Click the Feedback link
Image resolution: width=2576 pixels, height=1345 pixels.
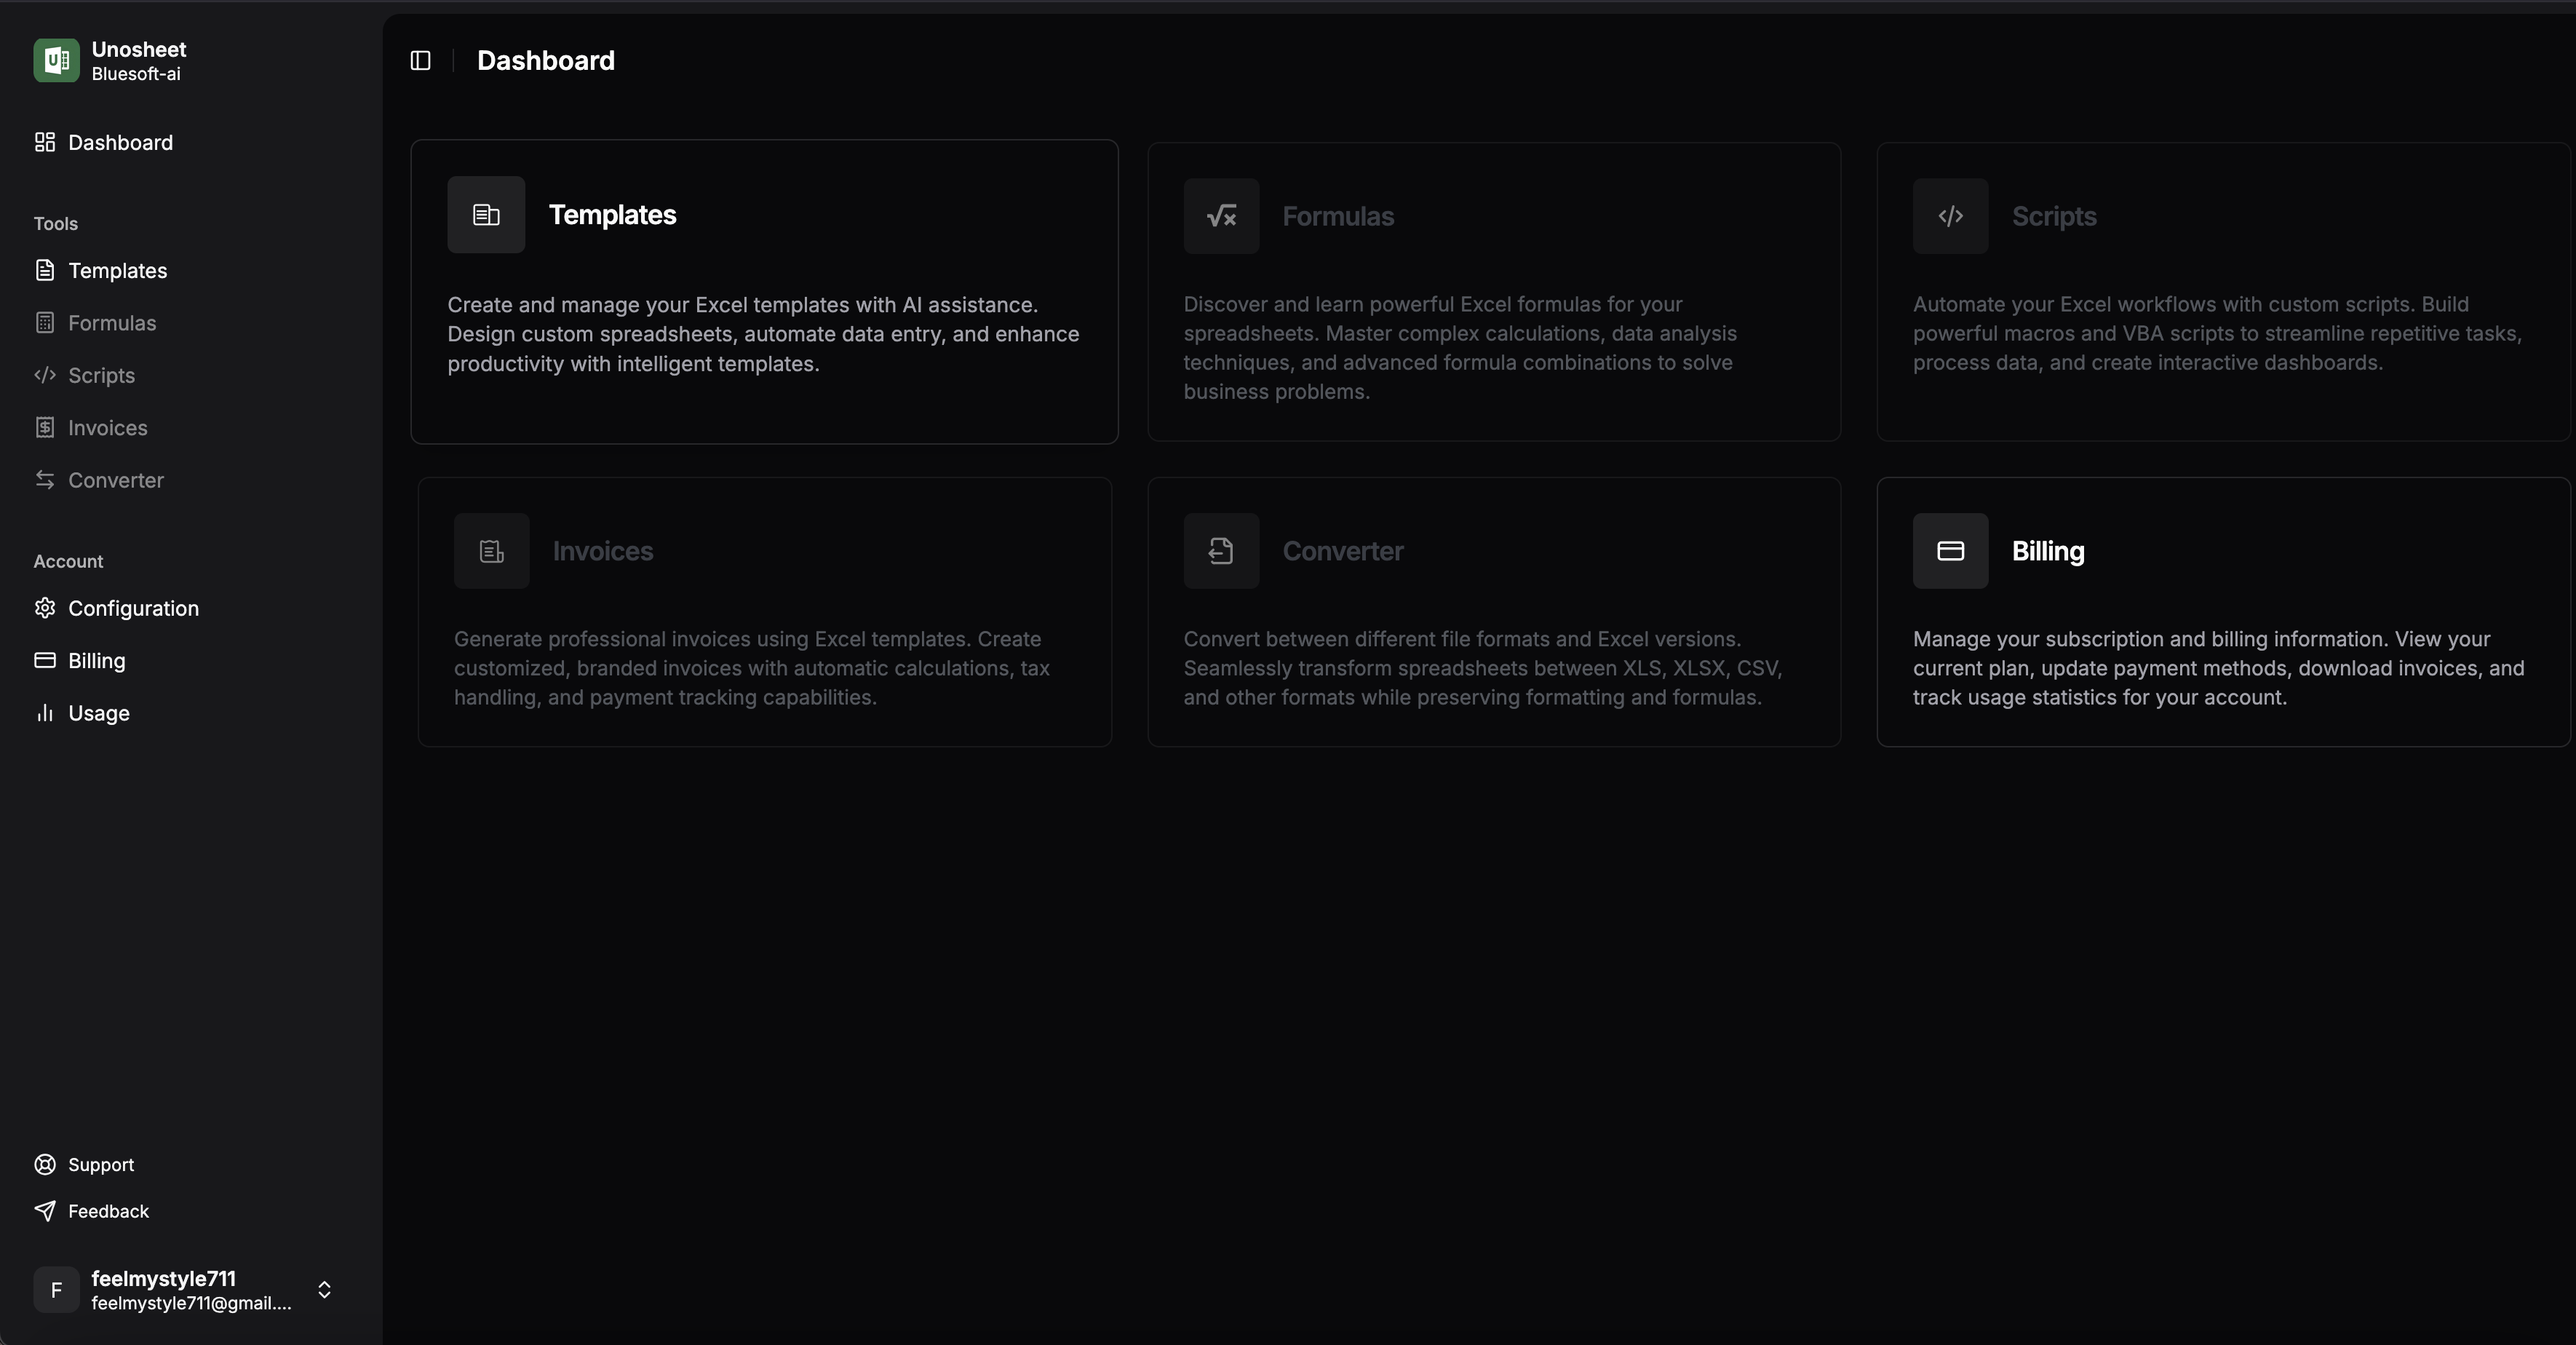[108, 1211]
